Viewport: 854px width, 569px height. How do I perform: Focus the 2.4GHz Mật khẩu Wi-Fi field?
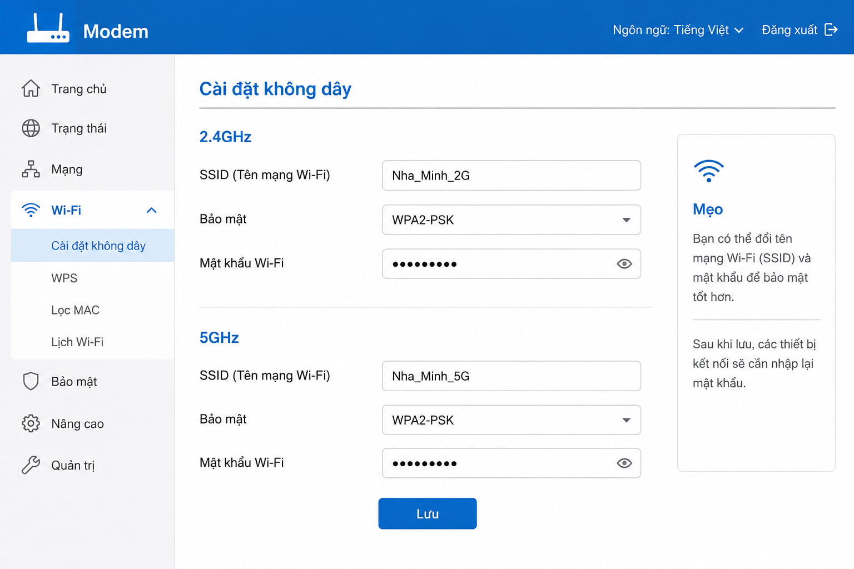point(512,264)
